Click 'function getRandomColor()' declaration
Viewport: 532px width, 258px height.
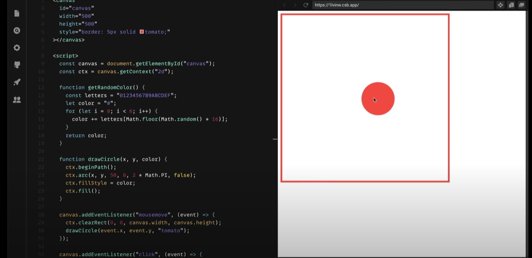point(102,88)
